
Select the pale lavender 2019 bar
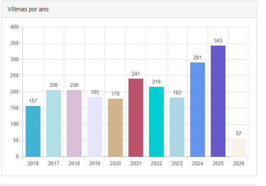pyautogui.click(x=95, y=127)
